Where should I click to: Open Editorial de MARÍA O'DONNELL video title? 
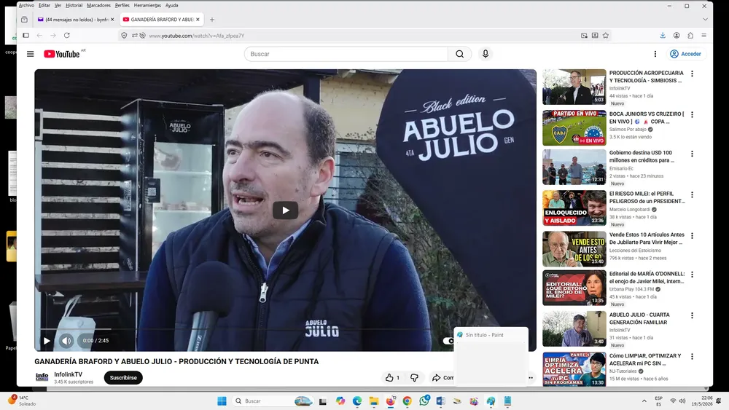tap(647, 277)
